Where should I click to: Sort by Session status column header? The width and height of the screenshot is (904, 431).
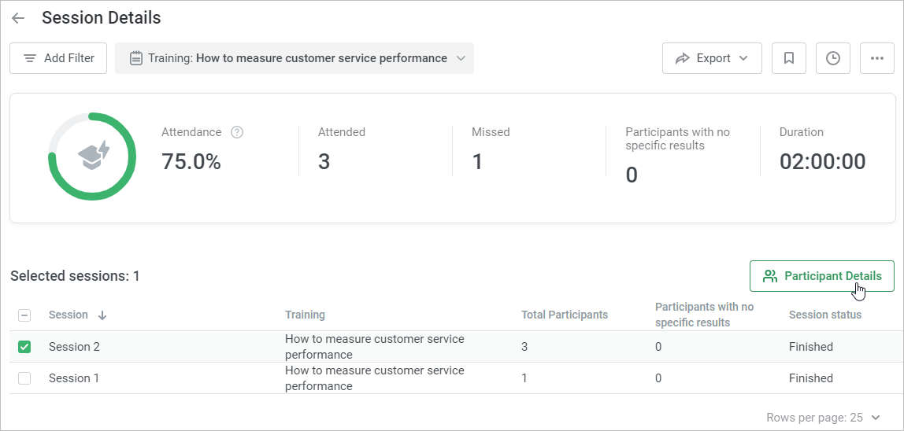tap(824, 315)
